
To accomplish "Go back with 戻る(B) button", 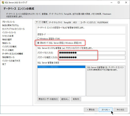I will pyautogui.click(x=91, y=110).
